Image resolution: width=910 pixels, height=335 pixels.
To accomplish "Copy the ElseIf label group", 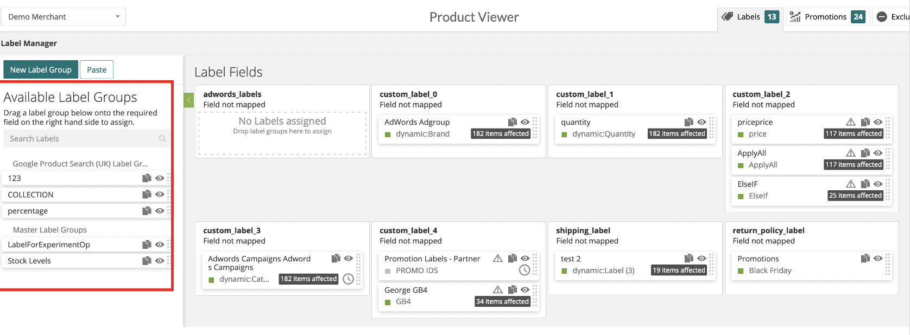I will [x=865, y=184].
